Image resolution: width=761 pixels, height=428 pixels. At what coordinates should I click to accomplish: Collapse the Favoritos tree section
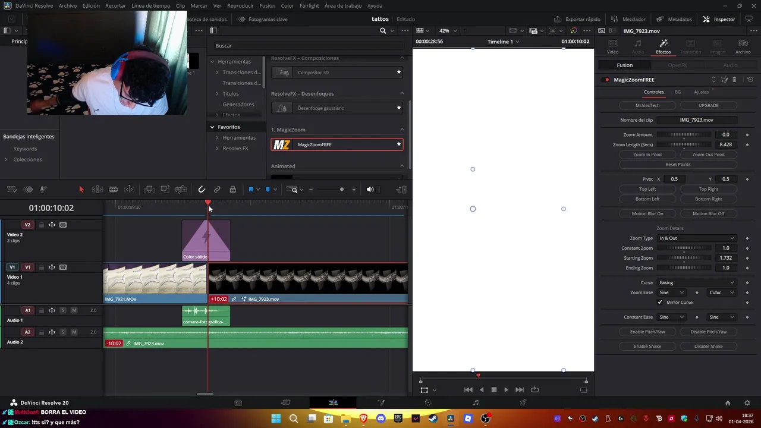click(212, 127)
